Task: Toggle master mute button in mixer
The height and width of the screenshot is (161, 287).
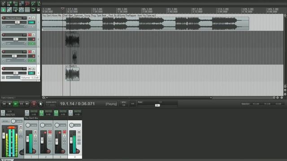Action: (21, 127)
